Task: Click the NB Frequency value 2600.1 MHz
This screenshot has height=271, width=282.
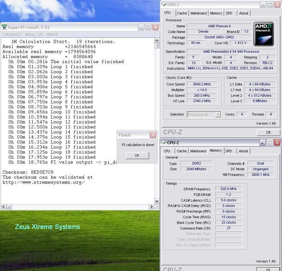Action: coord(261,175)
